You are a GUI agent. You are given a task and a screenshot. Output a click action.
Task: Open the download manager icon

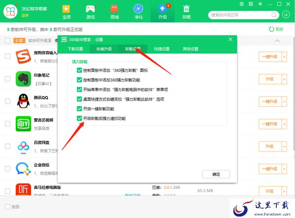(286, 15)
